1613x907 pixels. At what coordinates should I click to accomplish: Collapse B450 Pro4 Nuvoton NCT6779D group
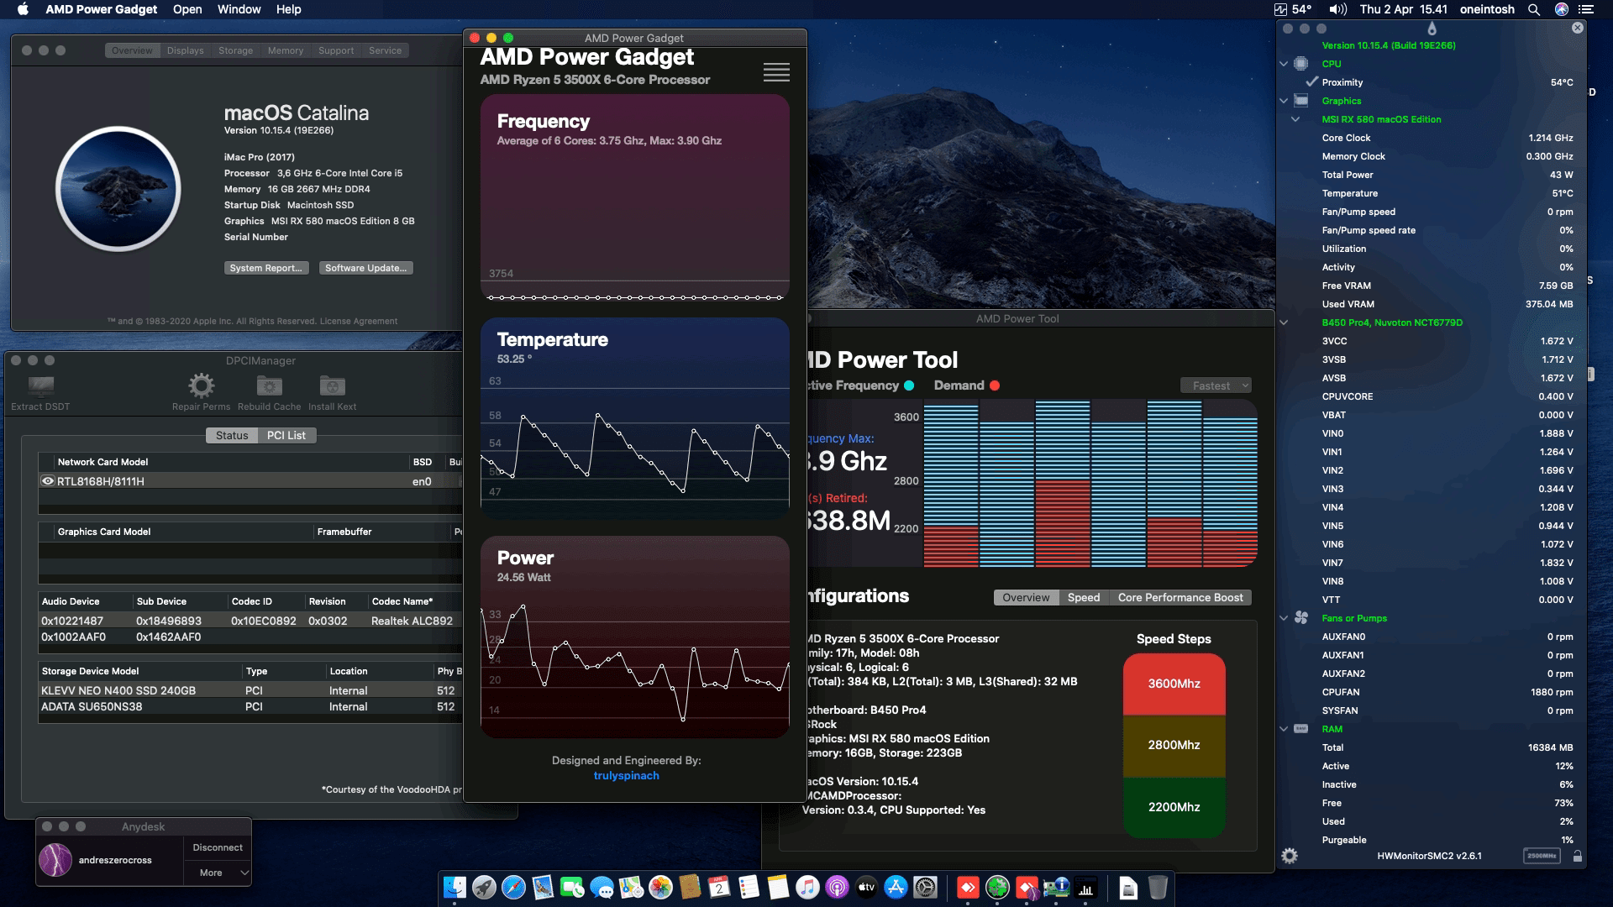point(1284,322)
